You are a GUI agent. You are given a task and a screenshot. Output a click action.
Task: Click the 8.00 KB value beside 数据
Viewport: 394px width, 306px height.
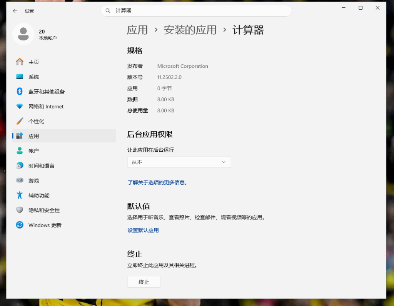(x=165, y=99)
